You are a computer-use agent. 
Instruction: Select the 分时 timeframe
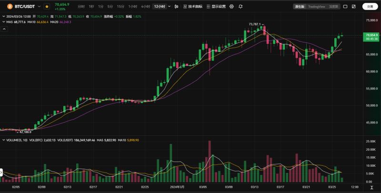click(81, 7)
